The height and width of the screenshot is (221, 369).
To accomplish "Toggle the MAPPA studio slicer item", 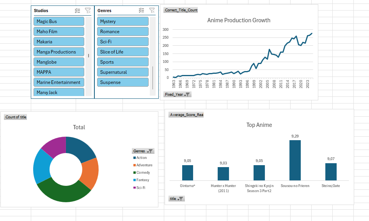I will click(x=59, y=72).
